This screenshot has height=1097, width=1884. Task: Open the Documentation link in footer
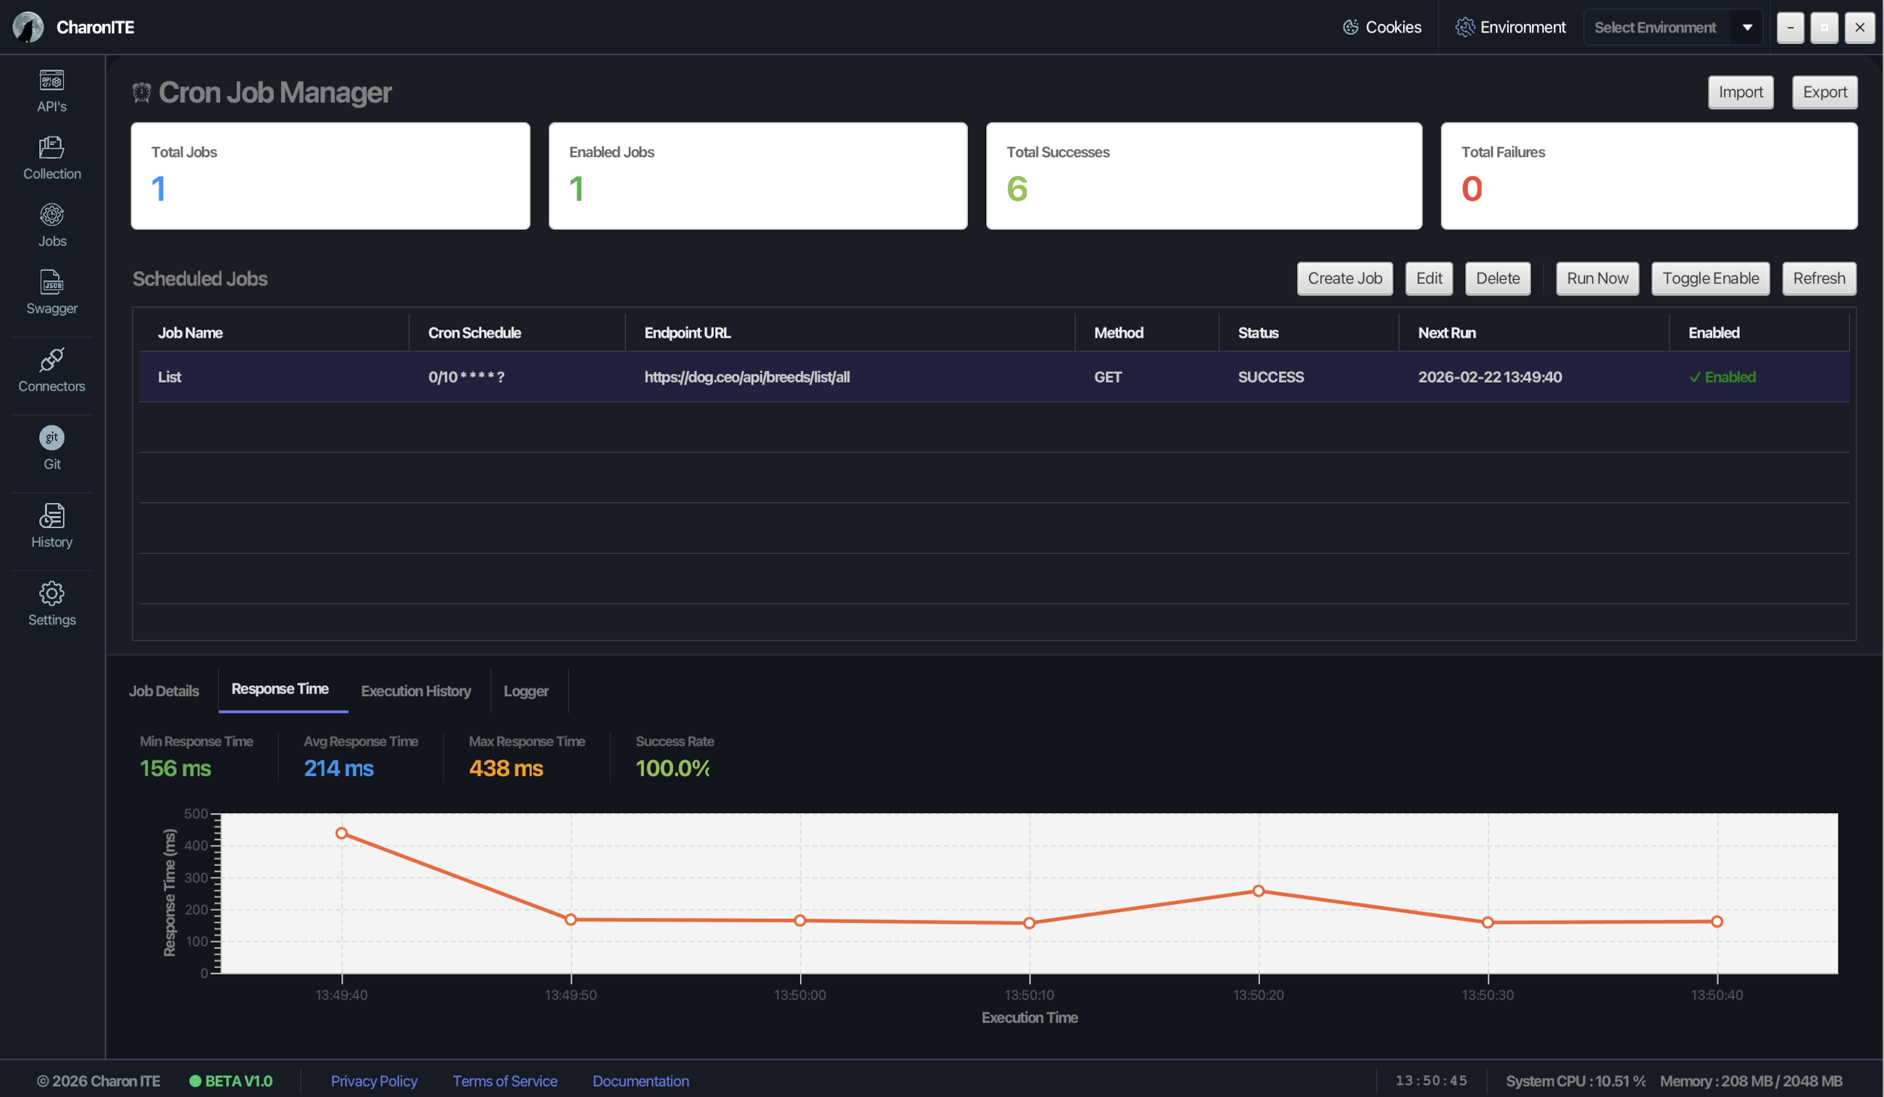640,1080
